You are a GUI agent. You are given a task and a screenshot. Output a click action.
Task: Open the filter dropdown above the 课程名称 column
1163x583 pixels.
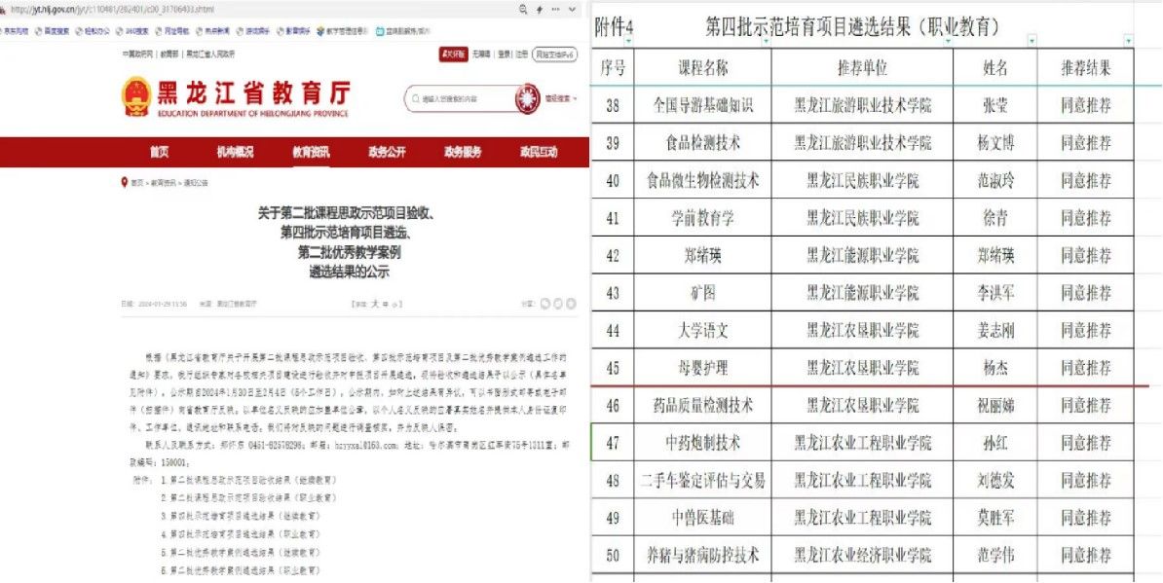coord(766,41)
